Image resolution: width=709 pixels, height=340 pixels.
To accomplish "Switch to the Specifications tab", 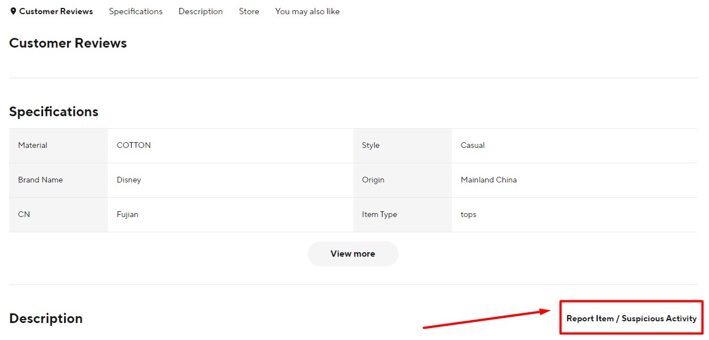I will (x=135, y=11).
